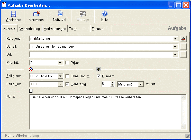
Task: Click the eraser icon beside Kategorie
Action: [x=183, y=39]
